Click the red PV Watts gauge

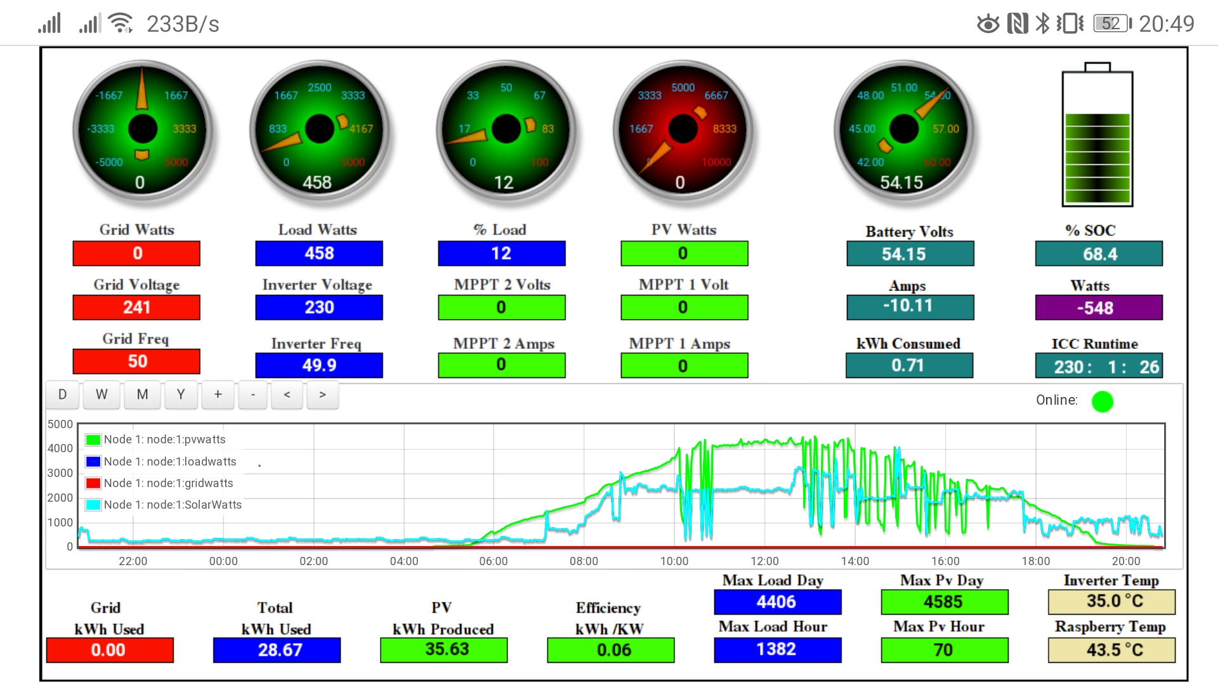click(x=683, y=130)
